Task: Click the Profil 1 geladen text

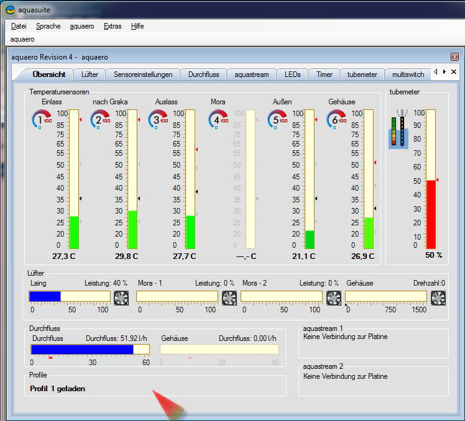Action: pos(58,389)
